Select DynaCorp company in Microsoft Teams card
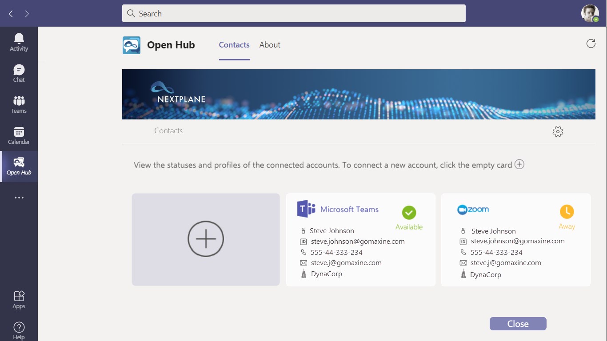607x341 pixels. [x=327, y=274]
